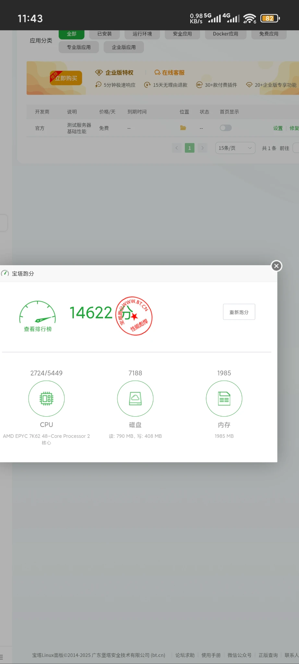The height and width of the screenshot is (664, 299).
Task: Select page number 1 in pagination
Action: (x=190, y=148)
